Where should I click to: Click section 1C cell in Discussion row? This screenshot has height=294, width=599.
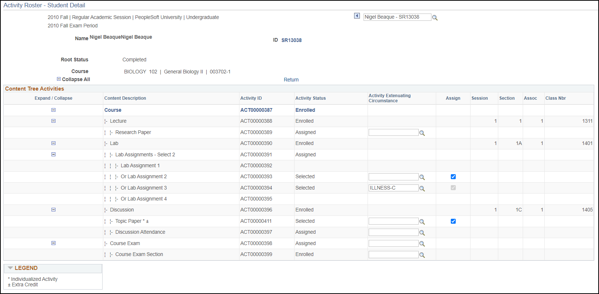(519, 210)
